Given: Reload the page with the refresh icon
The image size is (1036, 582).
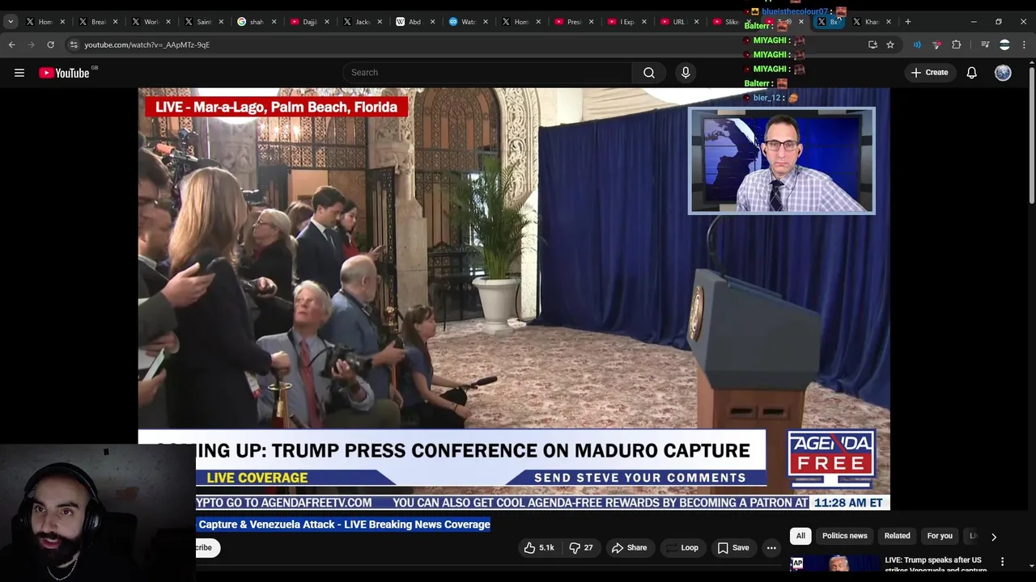Looking at the screenshot, I should tap(50, 44).
